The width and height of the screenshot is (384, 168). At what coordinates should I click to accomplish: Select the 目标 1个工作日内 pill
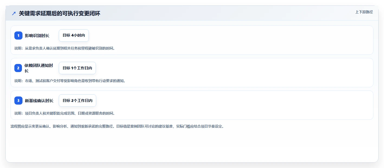(77, 68)
